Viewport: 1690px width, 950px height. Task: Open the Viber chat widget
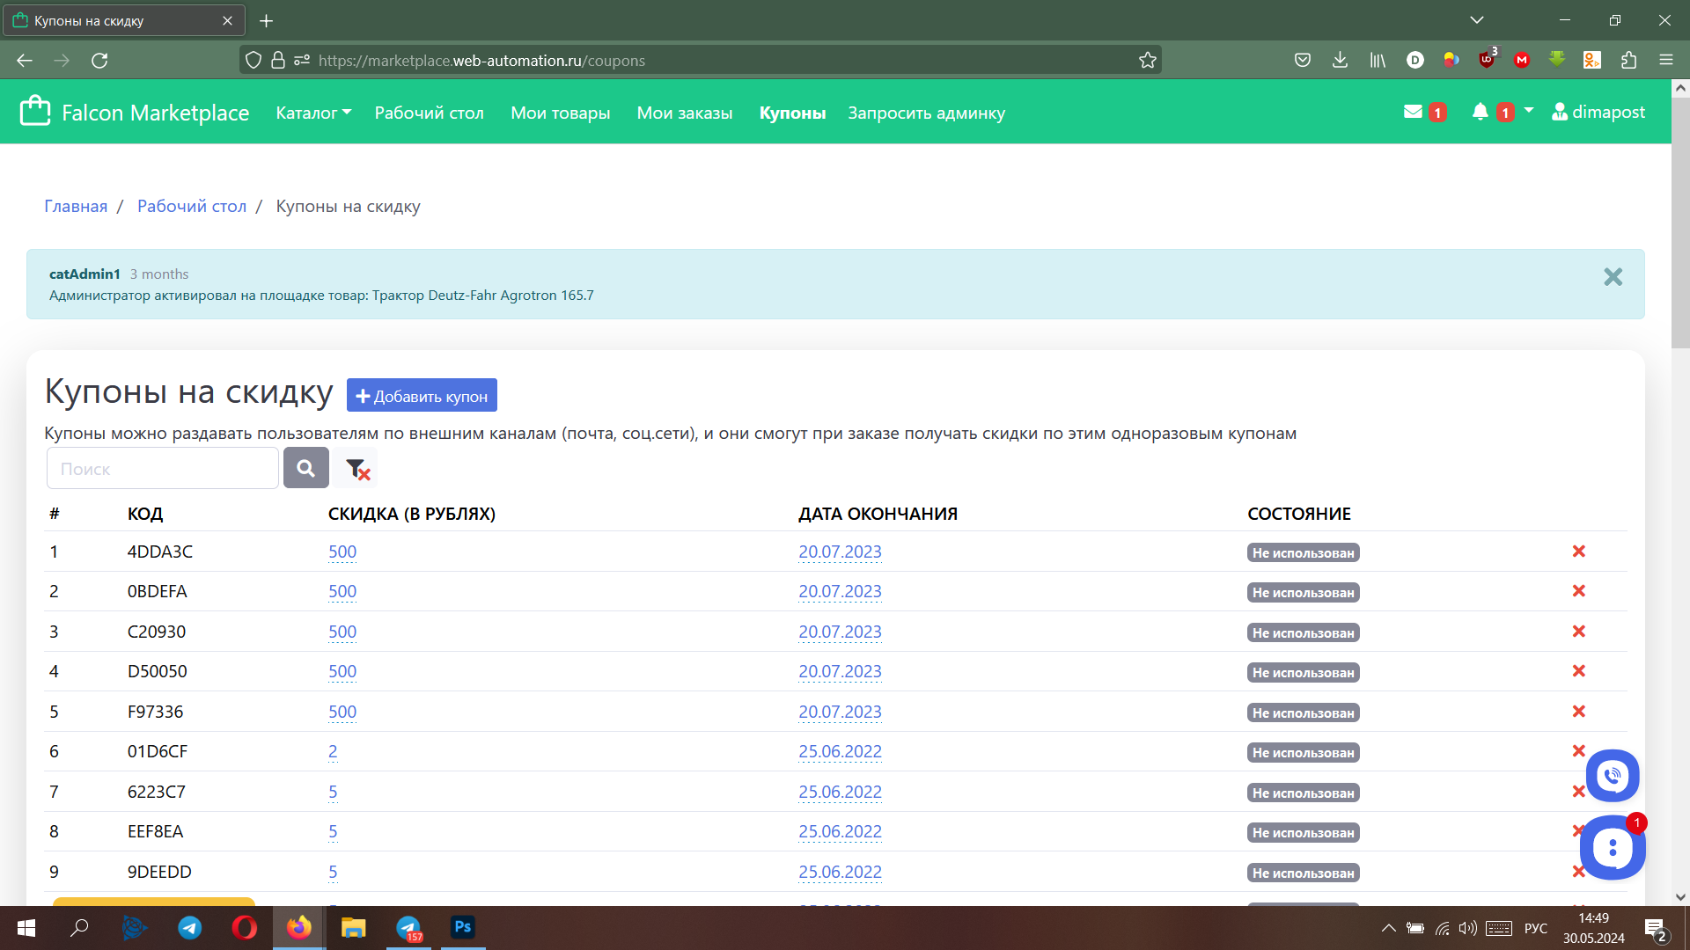[x=1613, y=775]
